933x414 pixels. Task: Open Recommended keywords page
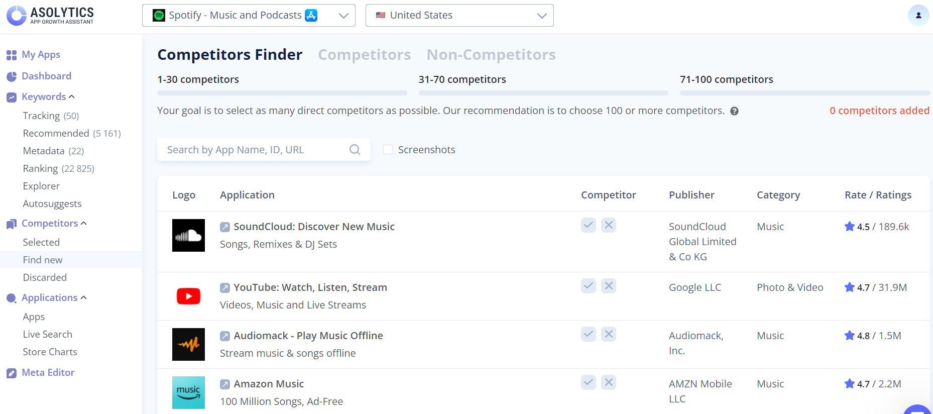tap(72, 133)
